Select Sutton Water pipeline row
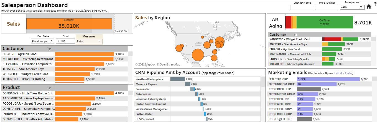The height and width of the screenshot is (131, 378). click(x=198, y=114)
